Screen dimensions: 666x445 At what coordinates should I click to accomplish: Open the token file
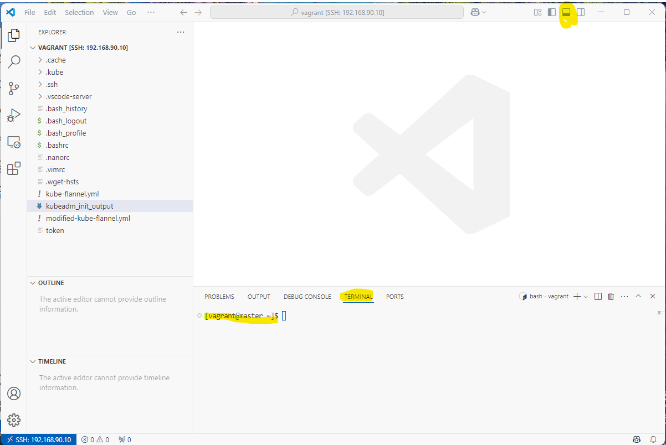coord(110,230)
